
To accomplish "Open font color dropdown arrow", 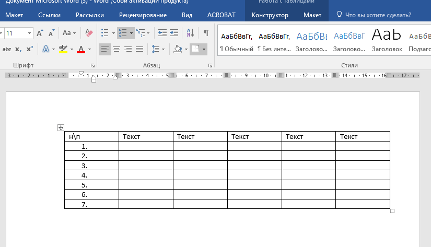I will coord(89,50).
